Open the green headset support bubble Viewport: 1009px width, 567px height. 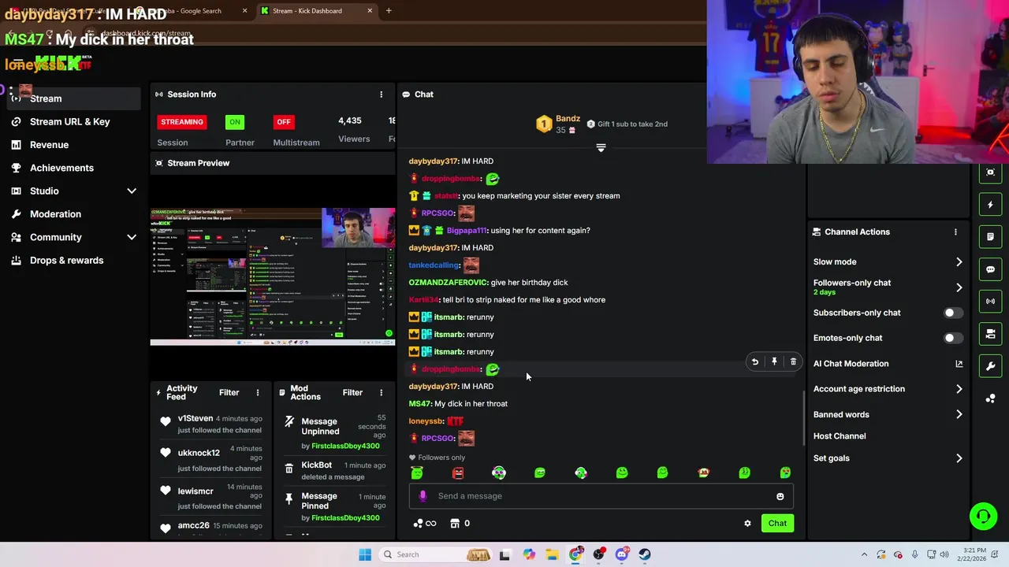(983, 517)
